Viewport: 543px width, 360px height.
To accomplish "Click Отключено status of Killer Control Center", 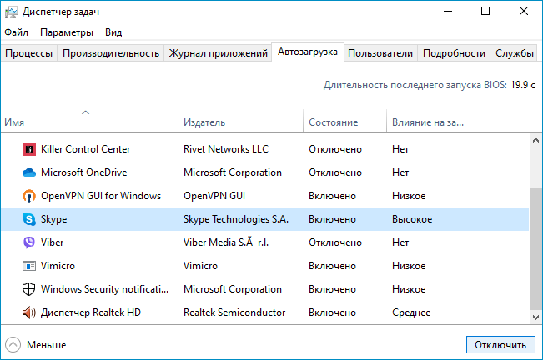I will pyautogui.click(x=335, y=149).
